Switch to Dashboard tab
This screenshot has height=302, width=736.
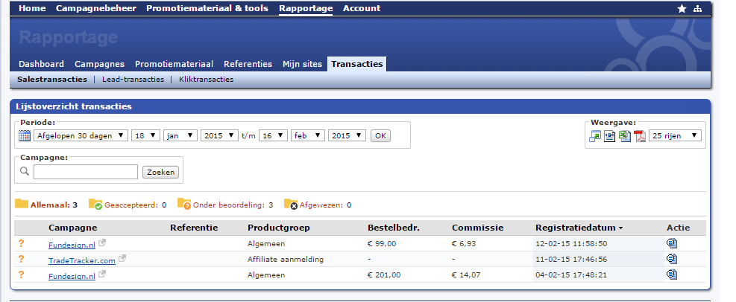point(41,64)
